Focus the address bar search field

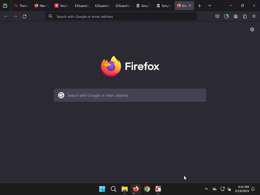pos(121,17)
